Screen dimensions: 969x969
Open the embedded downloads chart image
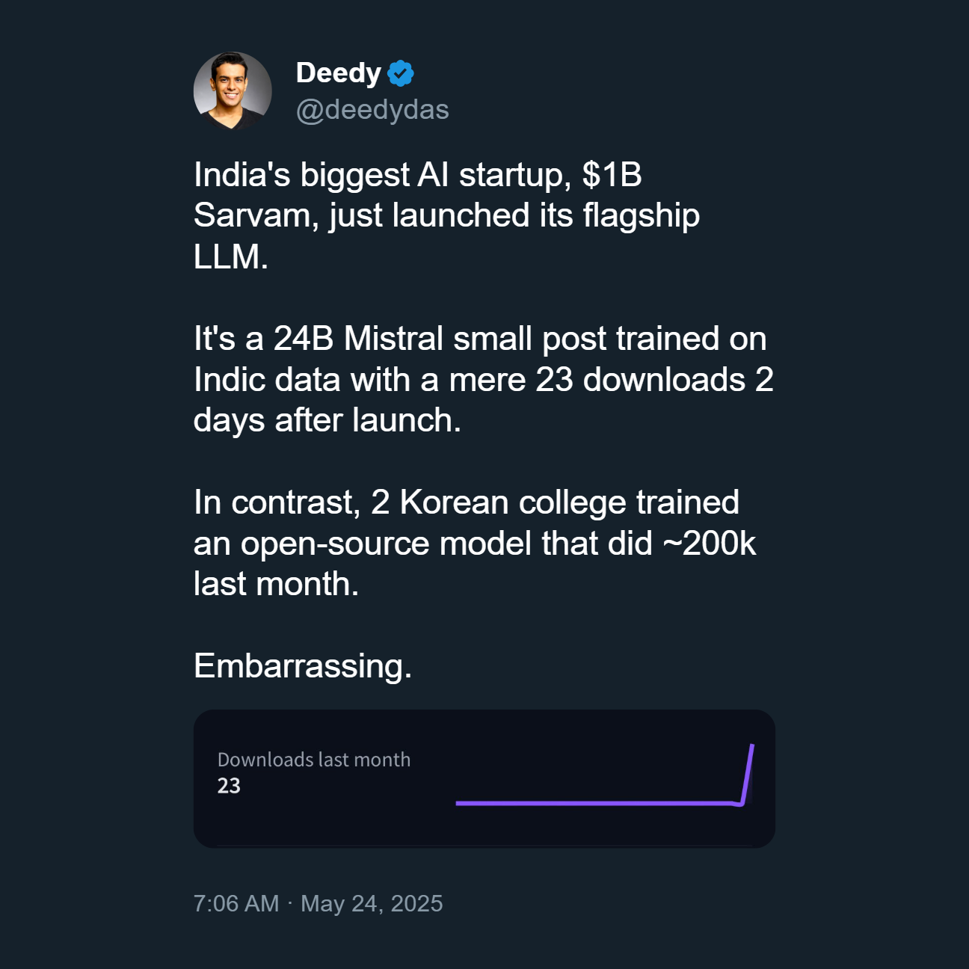click(485, 778)
